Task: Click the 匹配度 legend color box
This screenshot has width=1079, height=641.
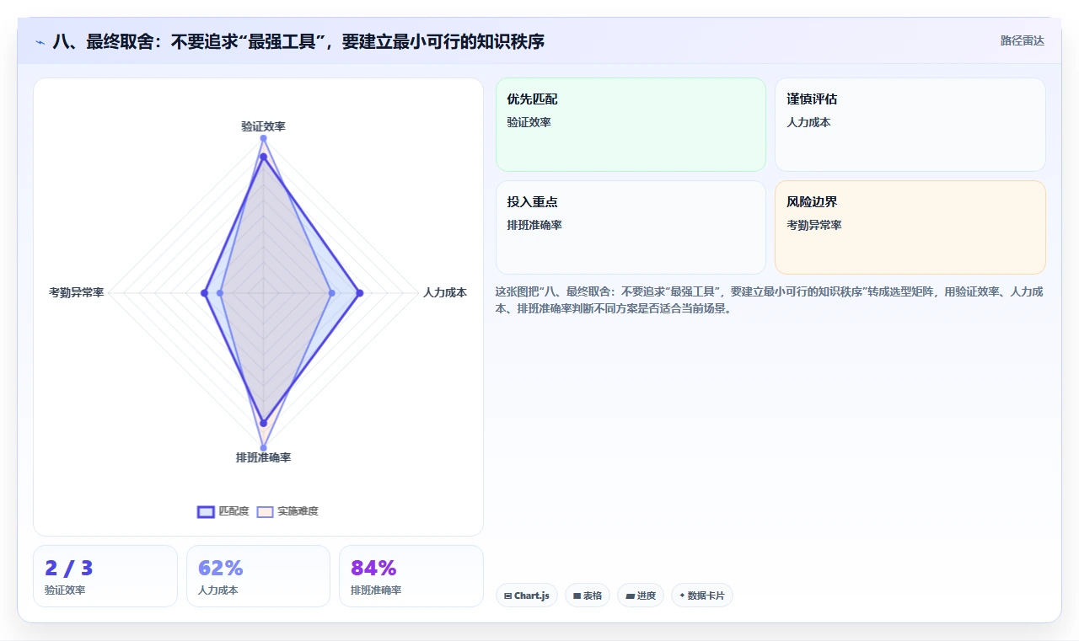Action: (x=206, y=511)
